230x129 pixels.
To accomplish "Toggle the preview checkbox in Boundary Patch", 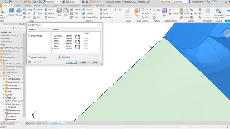I will pos(35,62).
